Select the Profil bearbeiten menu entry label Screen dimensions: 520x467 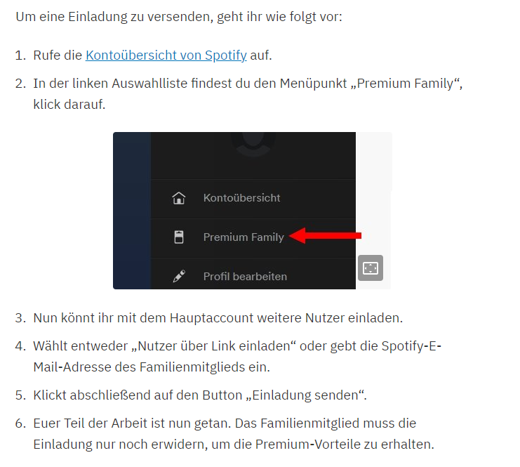[245, 276]
